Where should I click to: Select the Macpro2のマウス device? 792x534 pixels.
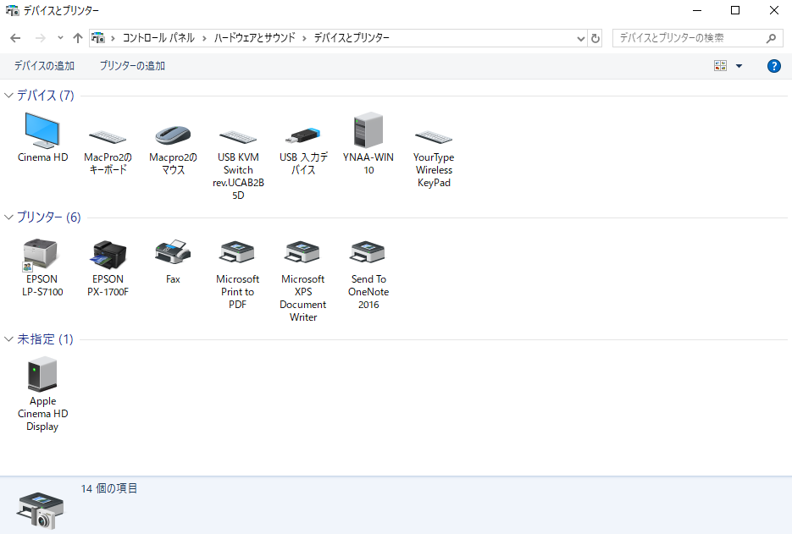173,149
